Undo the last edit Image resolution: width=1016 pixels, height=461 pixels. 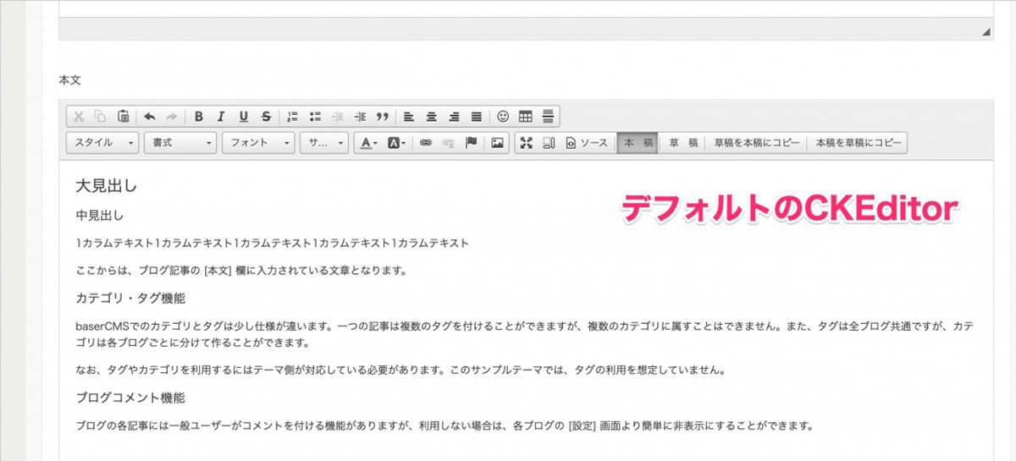pyautogui.click(x=150, y=117)
